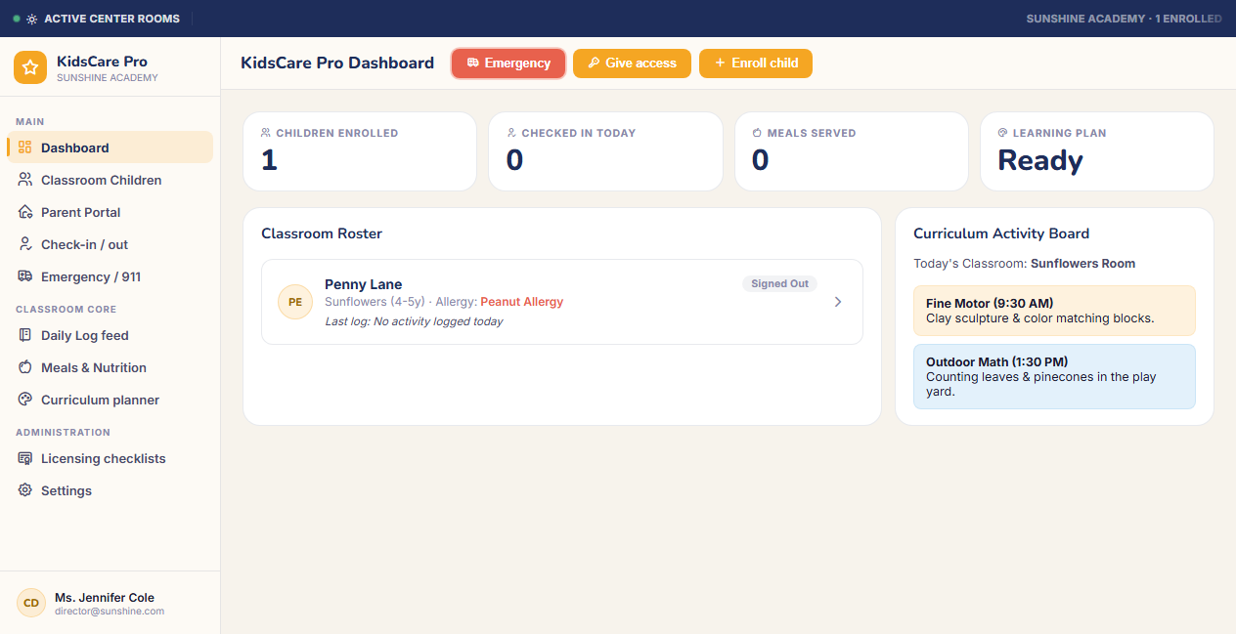Click the director@sunshine.com email text

110,612
